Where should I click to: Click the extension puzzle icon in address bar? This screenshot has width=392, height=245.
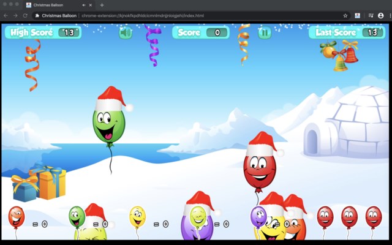pos(37,15)
